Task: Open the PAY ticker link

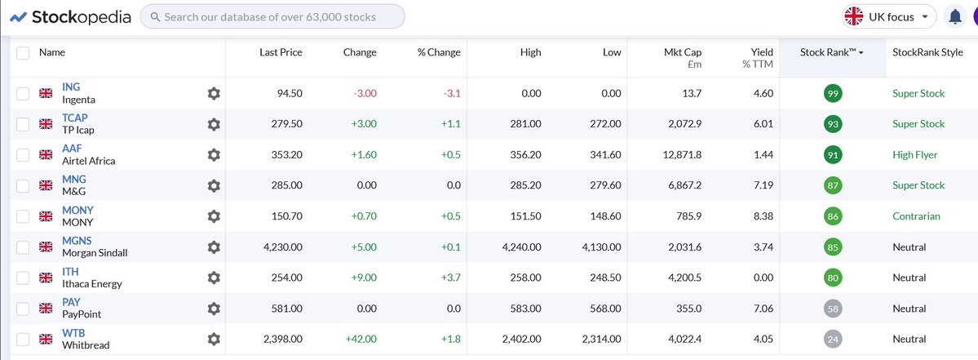Action: pyautogui.click(x=71, y=302)
